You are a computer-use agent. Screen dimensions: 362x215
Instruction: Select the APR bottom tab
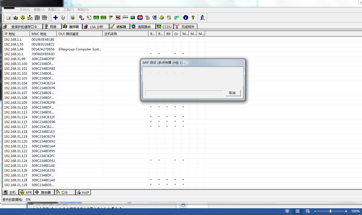coord(26,192)
